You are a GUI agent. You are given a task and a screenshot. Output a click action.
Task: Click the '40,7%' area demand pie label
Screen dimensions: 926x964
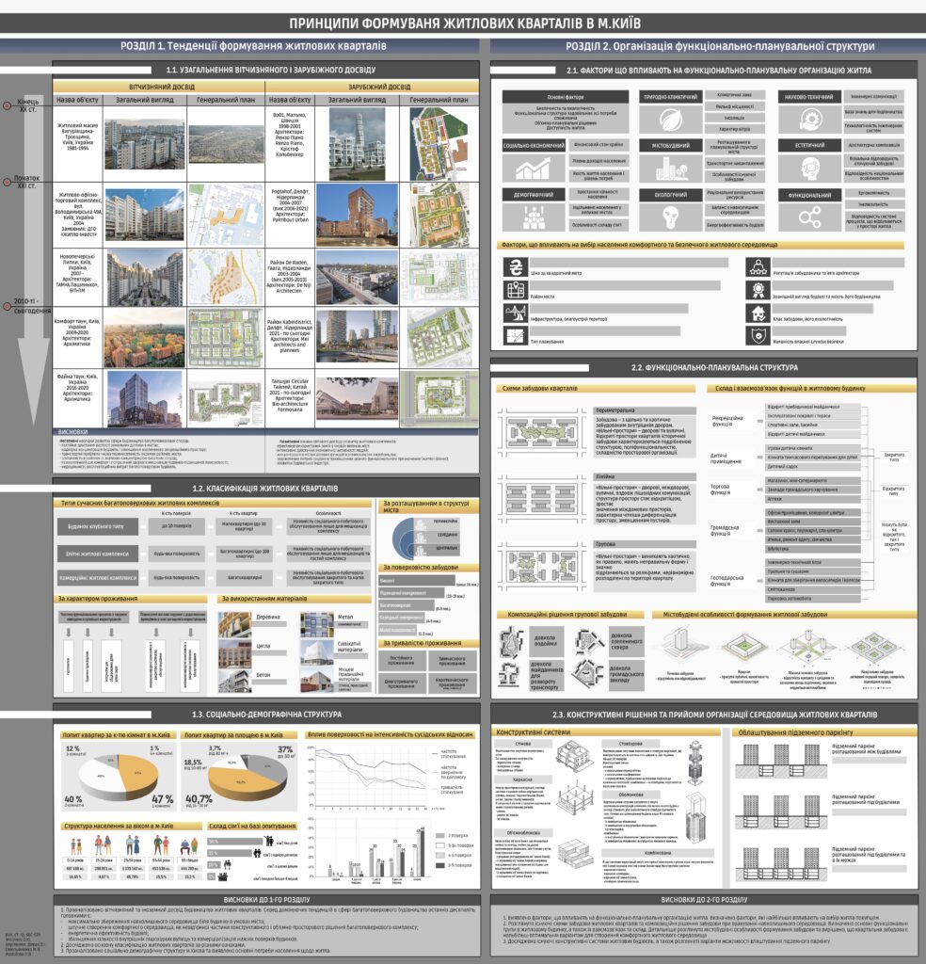click(199, 799)
